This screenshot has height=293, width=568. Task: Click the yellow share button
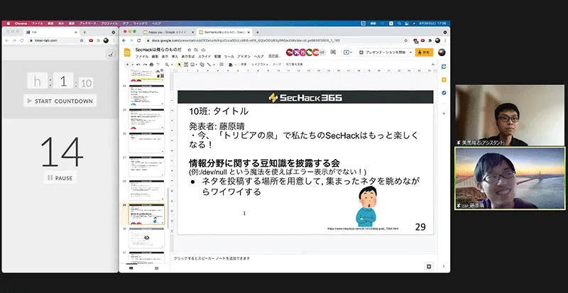coord(424,52)
